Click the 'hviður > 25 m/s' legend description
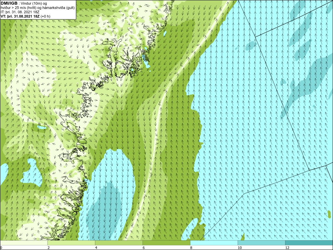 click(x=37, y=8)
